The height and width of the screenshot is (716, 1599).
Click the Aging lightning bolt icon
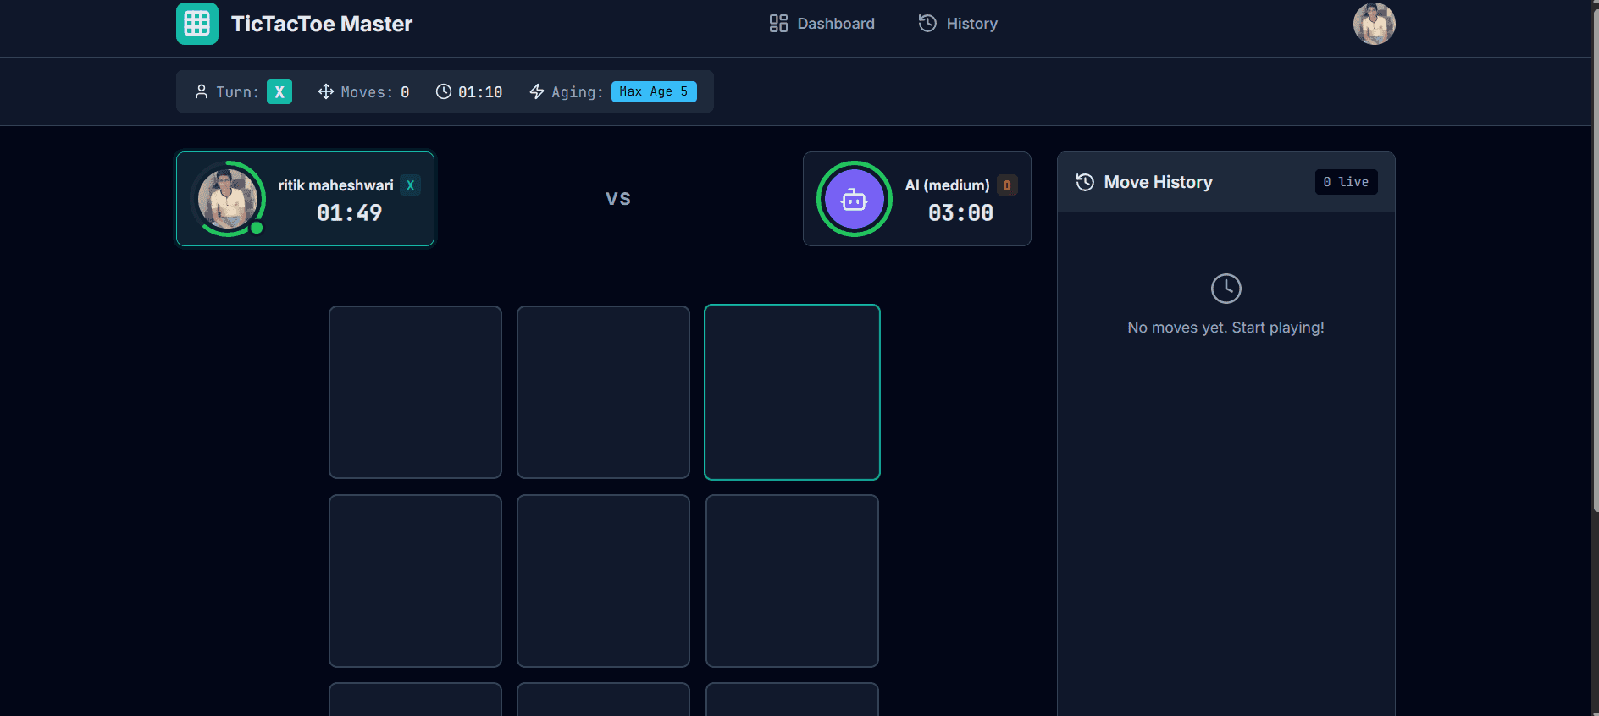[537, 91]
